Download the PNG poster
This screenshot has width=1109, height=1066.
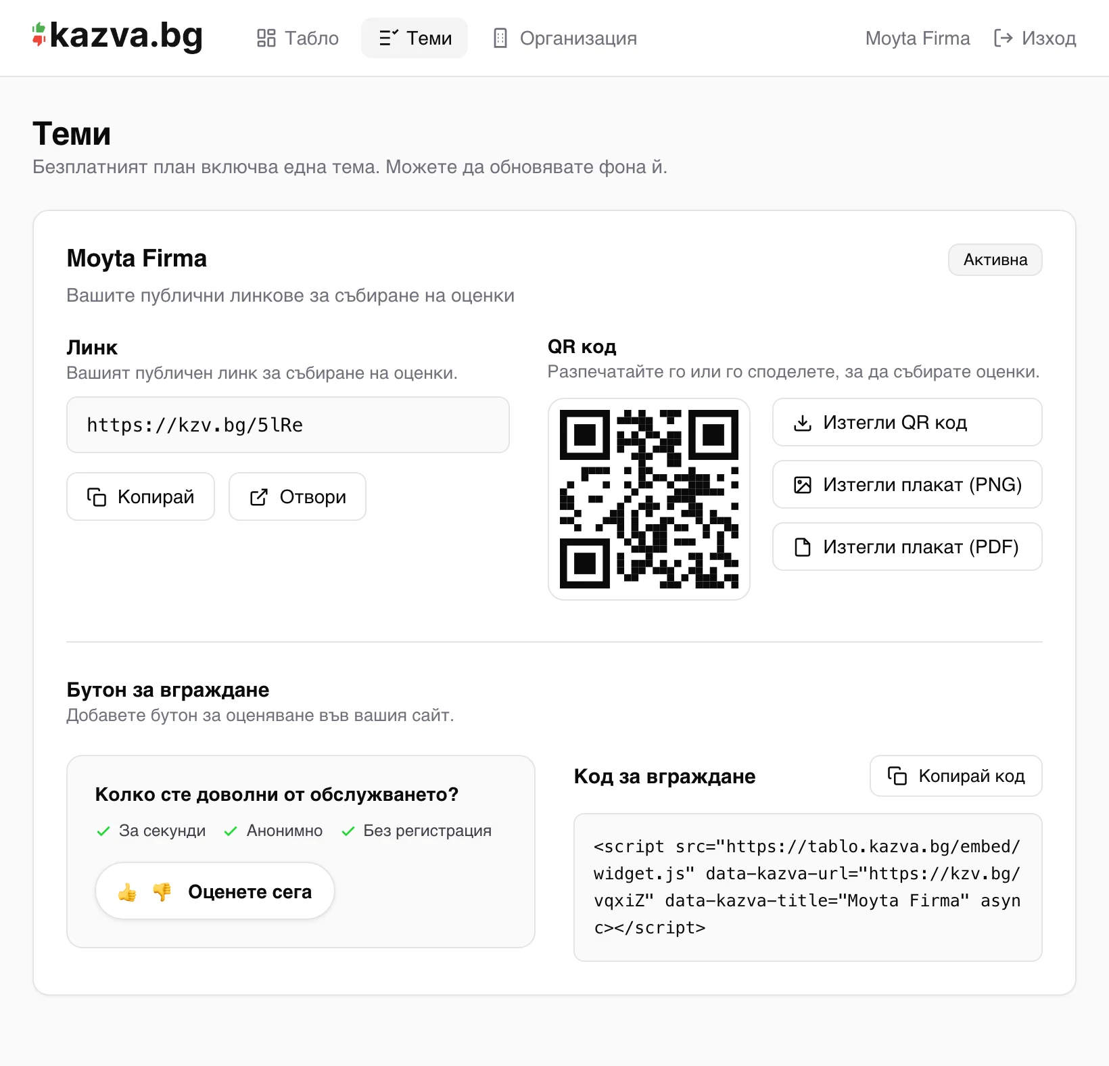click(907, 484)
